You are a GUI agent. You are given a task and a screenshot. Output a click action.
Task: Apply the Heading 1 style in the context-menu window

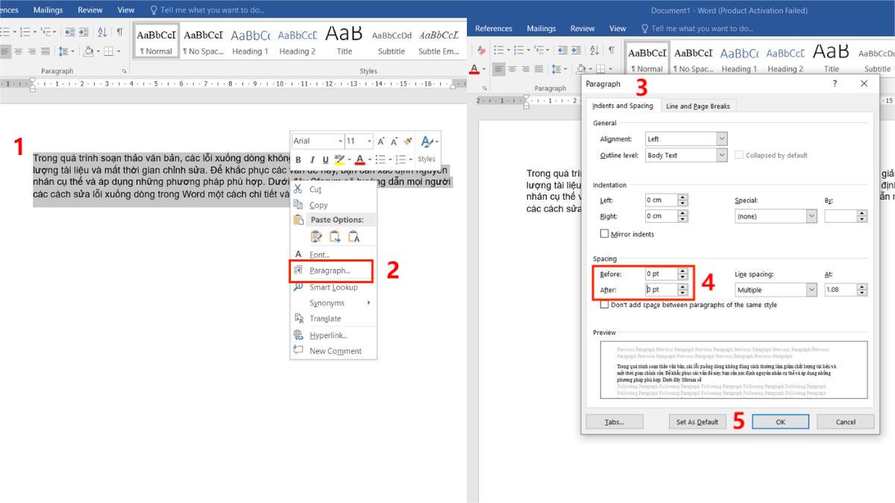tap(250, 42)
